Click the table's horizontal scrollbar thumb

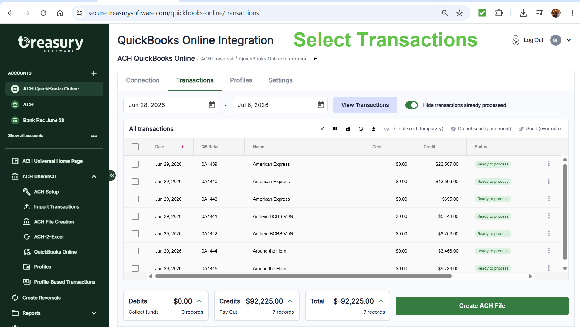point(303,276)
